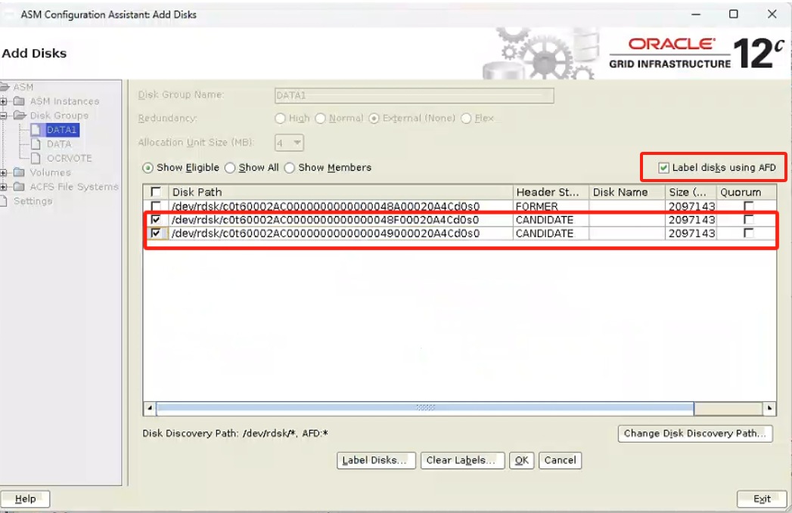Screen dimensions: 792x513
Task: Click the Cancel button
Action: point(560,460)
